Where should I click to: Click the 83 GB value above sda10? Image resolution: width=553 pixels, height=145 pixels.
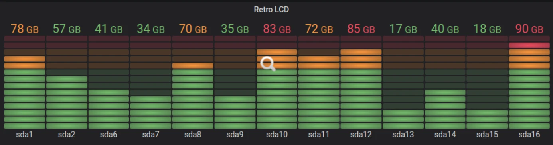click(x=277, y=29)
